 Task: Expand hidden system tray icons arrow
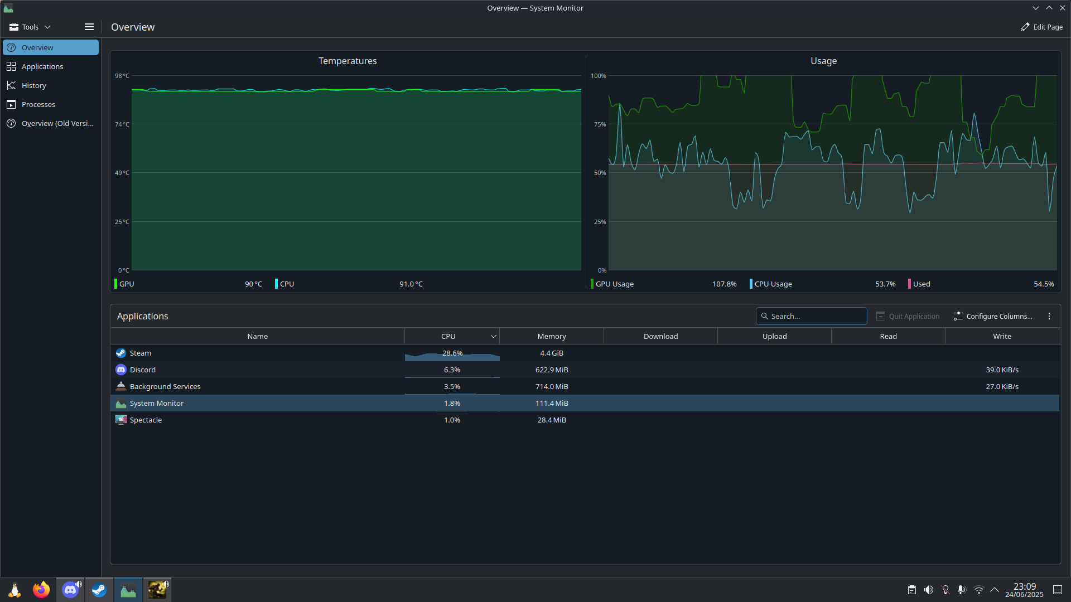(995, 590)
